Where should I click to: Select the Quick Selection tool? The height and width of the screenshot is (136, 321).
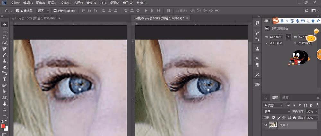coord(4,43)
